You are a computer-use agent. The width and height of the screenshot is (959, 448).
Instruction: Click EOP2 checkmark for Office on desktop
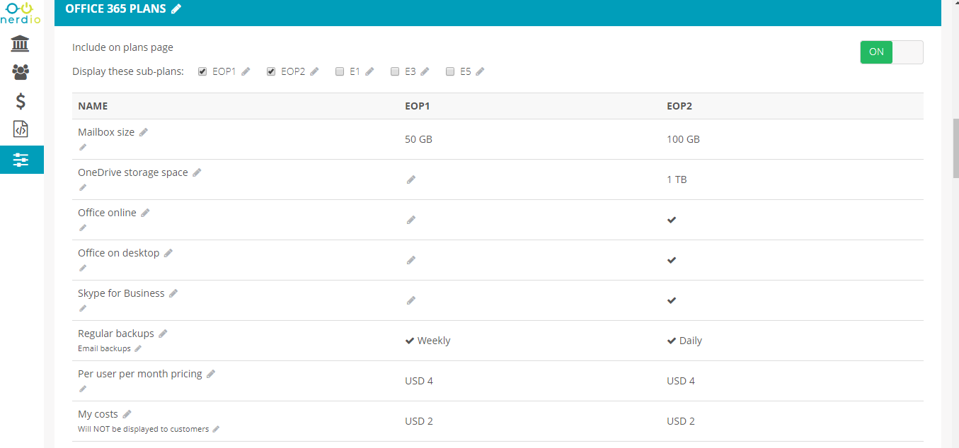(672, 260)
